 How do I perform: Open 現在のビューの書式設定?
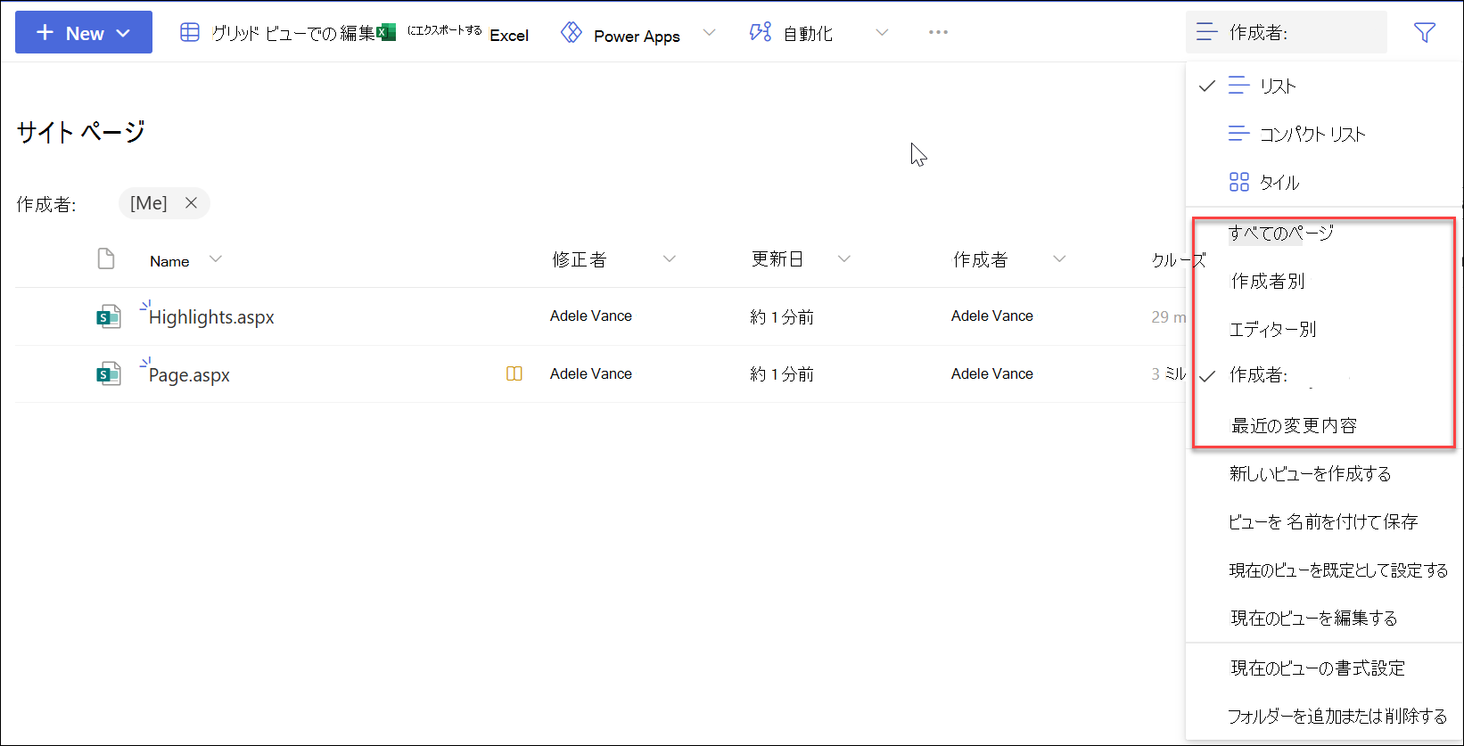1318,668
